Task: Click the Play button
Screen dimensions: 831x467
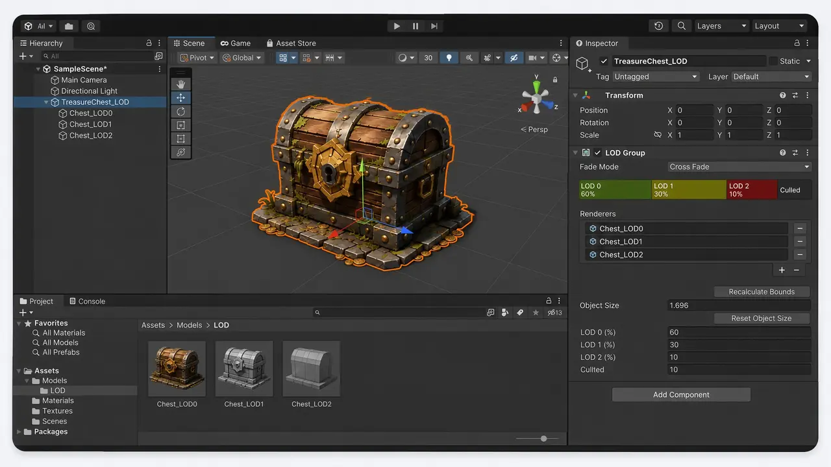Action: (x=397, y=26)
